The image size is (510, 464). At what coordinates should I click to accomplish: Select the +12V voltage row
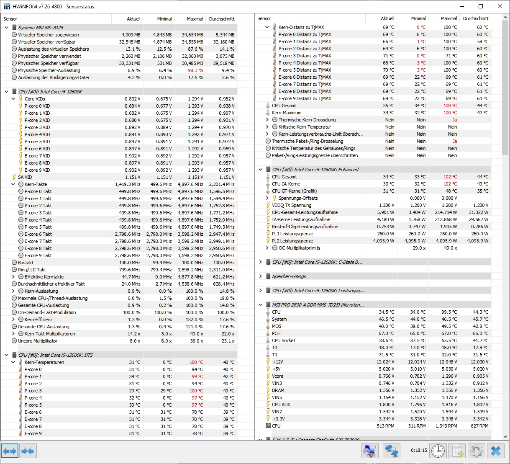pyautogui.click(x=373, y=362)
